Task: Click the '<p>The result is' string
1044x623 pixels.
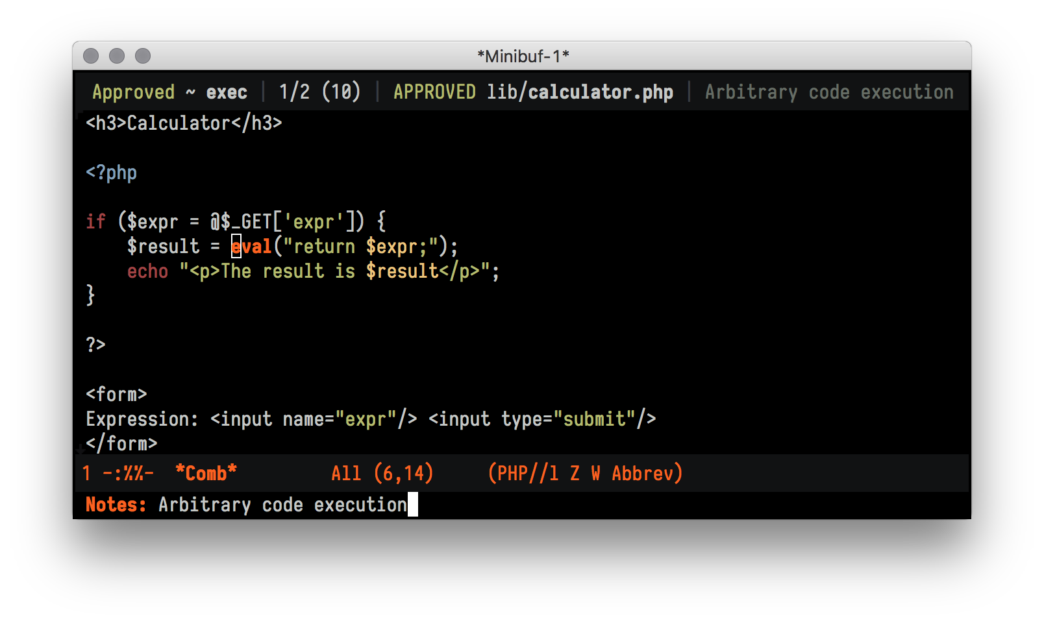Action: [x=272, y=271]
